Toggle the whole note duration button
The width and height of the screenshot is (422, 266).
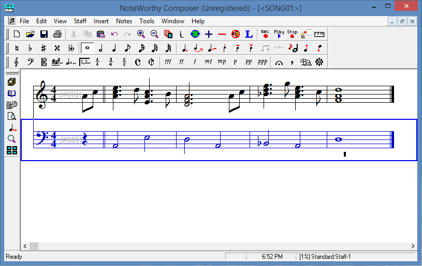[x=87, y=48]
